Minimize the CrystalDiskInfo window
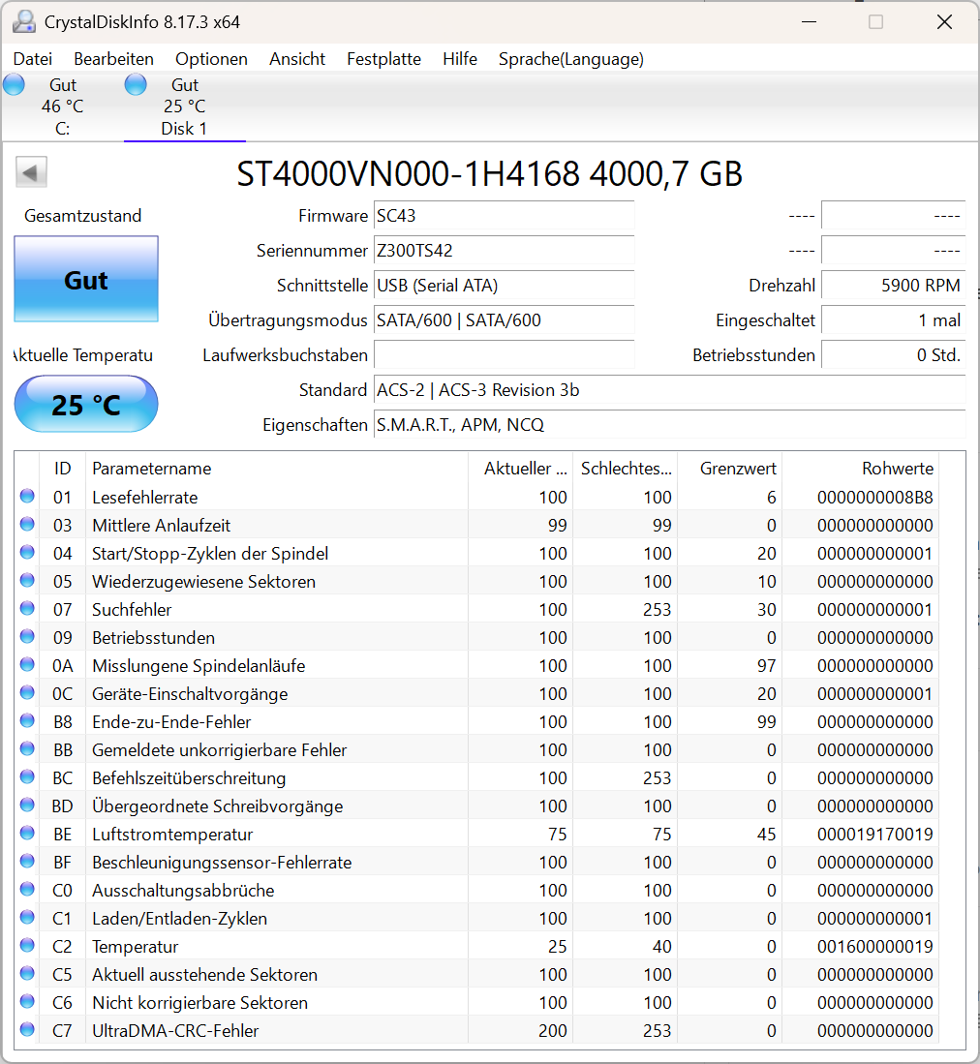 (x=809, y=21)
